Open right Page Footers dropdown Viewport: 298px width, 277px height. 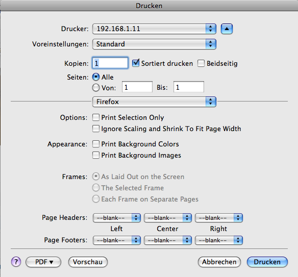coord(219,240)
